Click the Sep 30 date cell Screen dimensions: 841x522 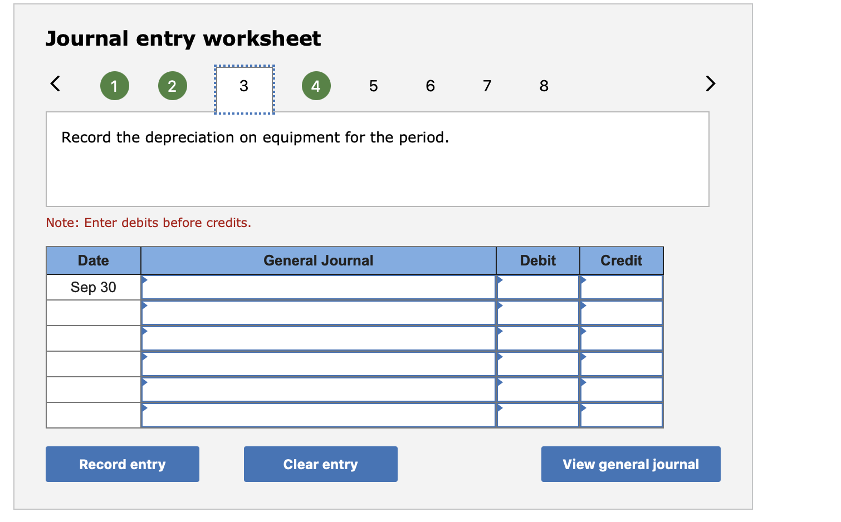(92, 287)
